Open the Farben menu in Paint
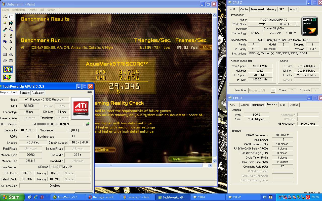322x201 pixels. pos(51,10)
